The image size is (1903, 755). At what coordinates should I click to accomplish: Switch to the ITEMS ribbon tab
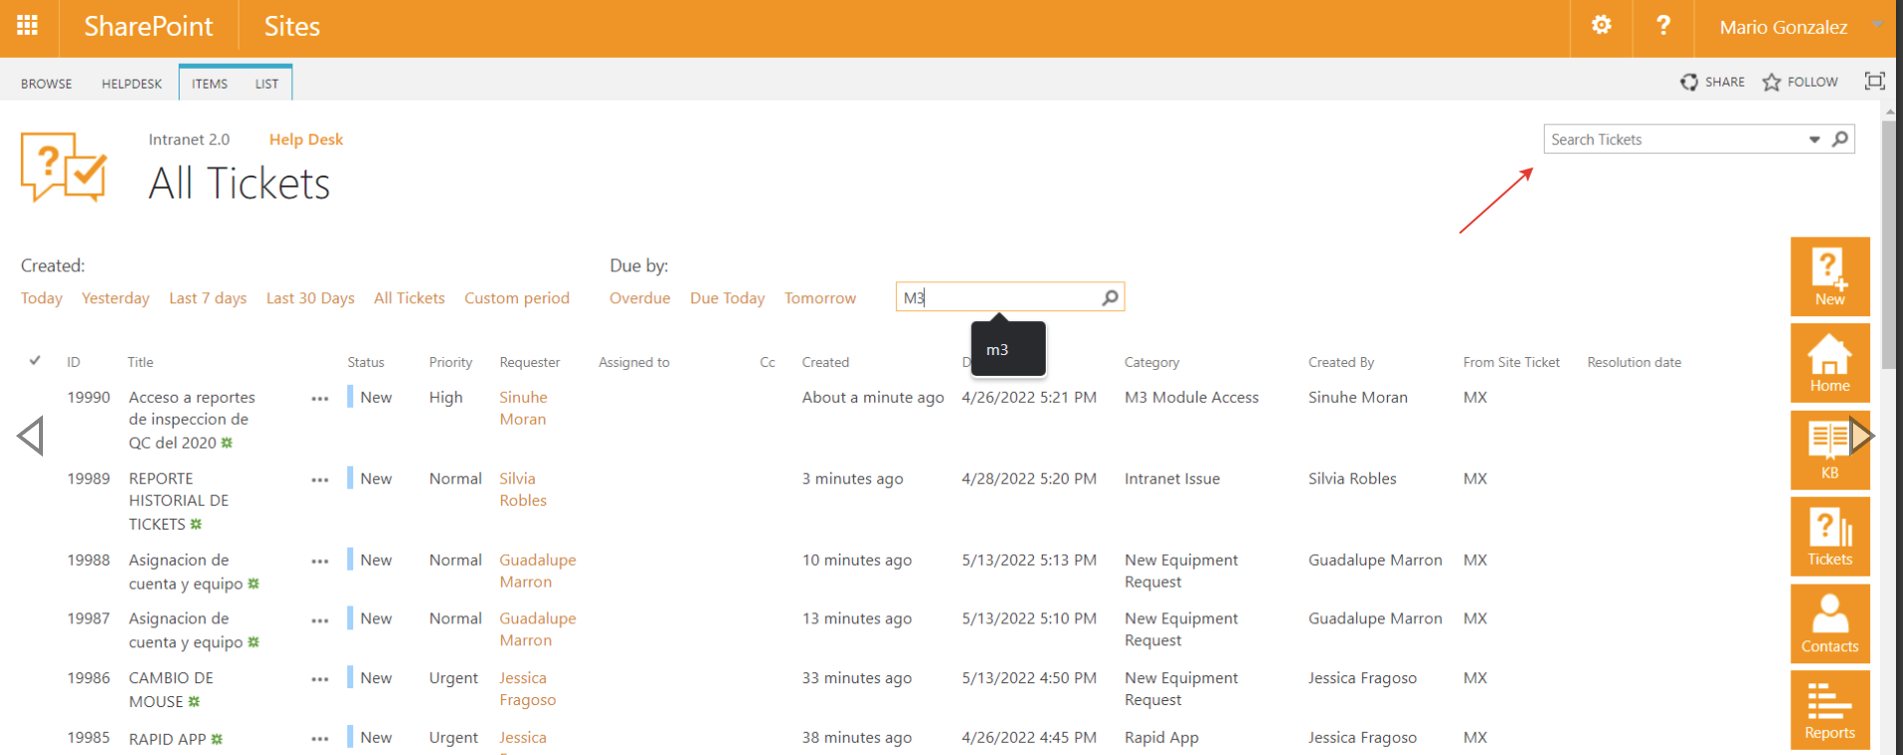[x=210, y=84]
